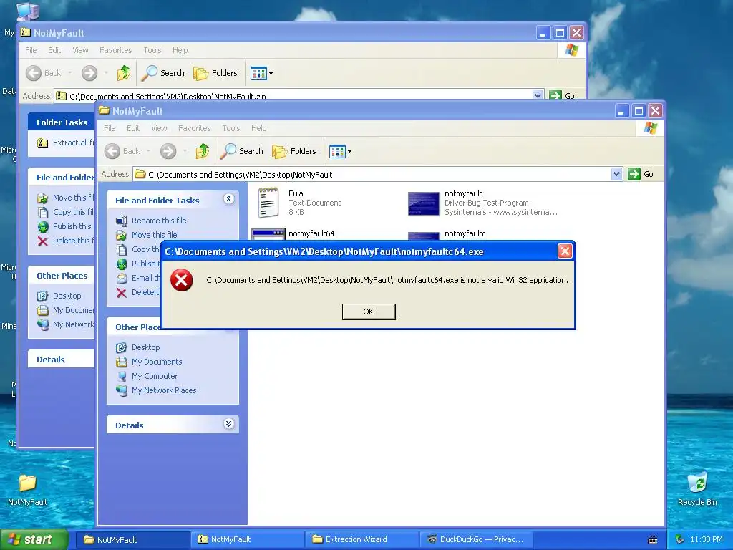
Task: Select the notmyfault program icon
Action: pyautogui.click(x=424, y=203)
